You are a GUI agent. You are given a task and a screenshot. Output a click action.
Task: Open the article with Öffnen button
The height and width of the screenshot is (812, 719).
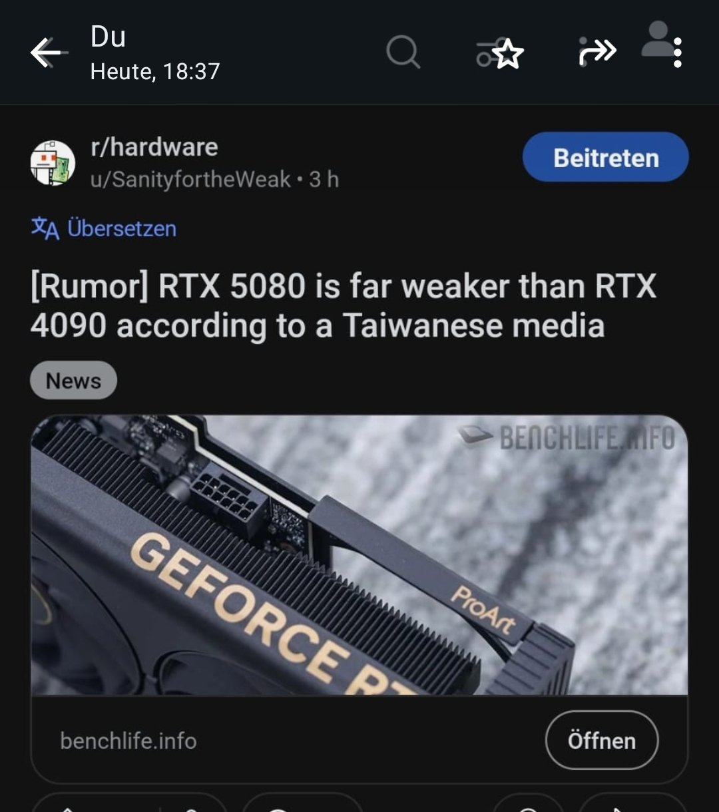[602, 740]
